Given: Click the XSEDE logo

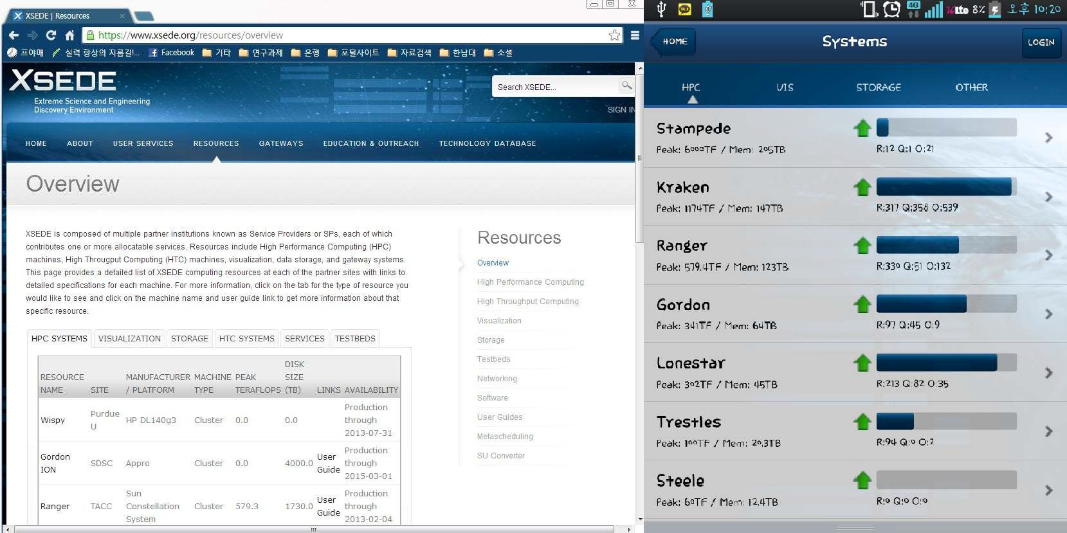Looking at the screenshot, I should click(63, 81).
